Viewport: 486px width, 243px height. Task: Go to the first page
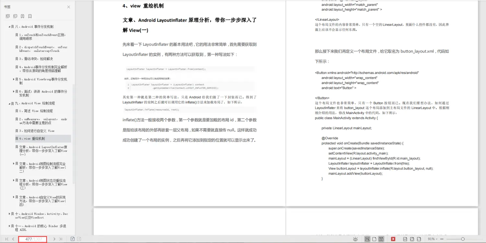7,239
